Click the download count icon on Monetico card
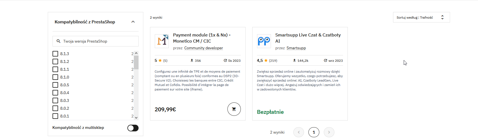The image size is (478, 140). (x=192, y=60)
